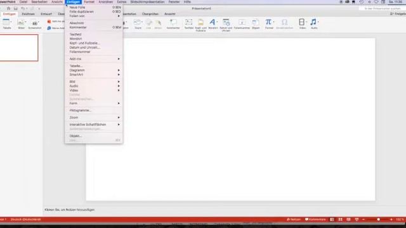Click the Bilder icon in the ribbon

pos(21,23)
